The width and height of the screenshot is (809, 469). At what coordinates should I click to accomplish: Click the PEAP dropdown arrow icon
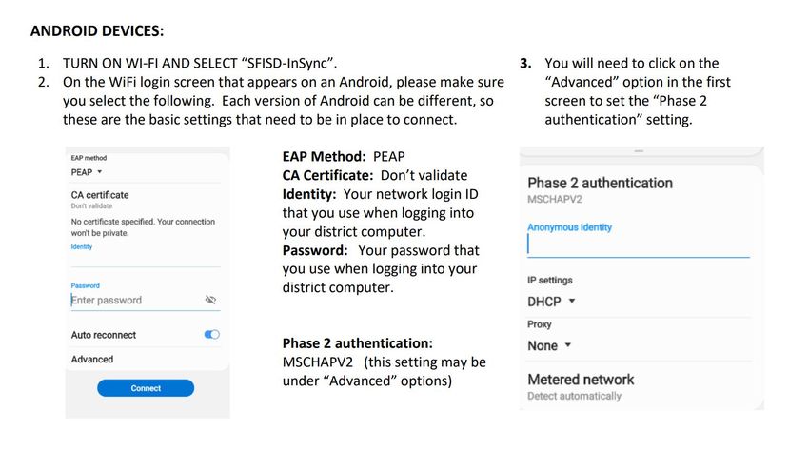(x=100, y=172)
